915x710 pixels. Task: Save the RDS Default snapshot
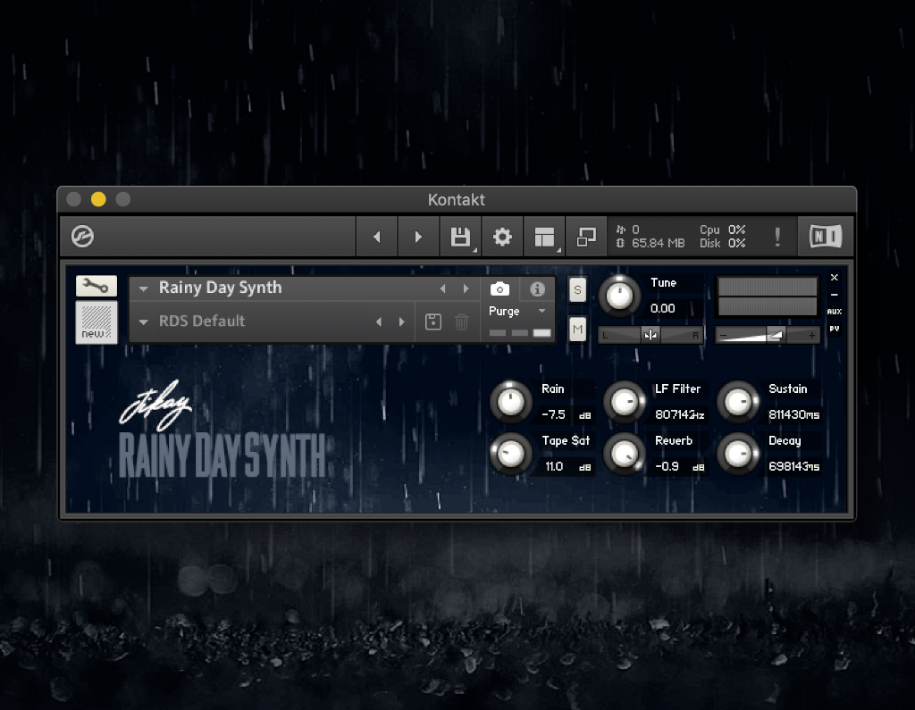click(x=433, y=322)
